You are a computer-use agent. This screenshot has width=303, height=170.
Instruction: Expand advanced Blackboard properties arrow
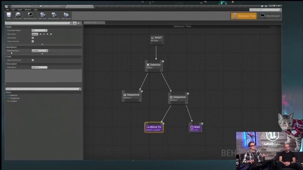pos(42,54)
